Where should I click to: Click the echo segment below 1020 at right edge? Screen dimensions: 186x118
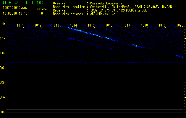tap(180, 56)
